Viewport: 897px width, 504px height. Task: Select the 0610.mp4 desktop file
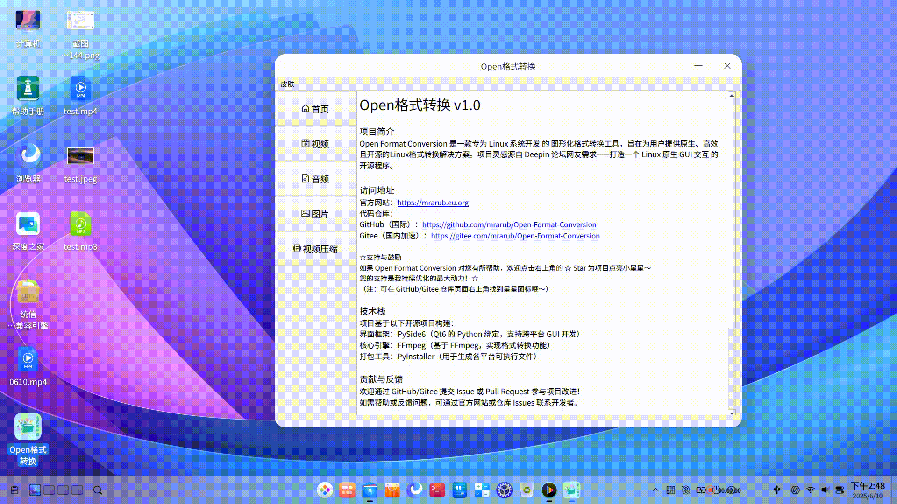[x=28, y=366]
